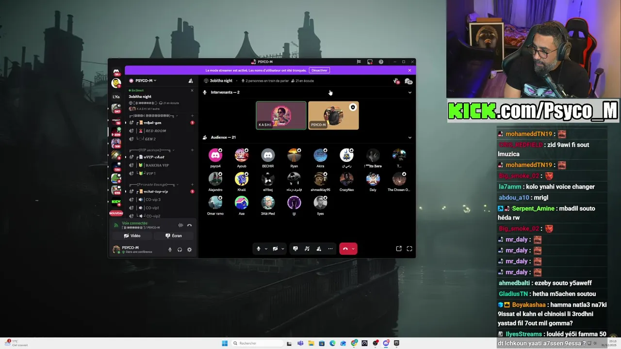This screenshot has width=621, height=349.
Task: Click the Ilyes audience avatar
Action: tap(320, 203)
